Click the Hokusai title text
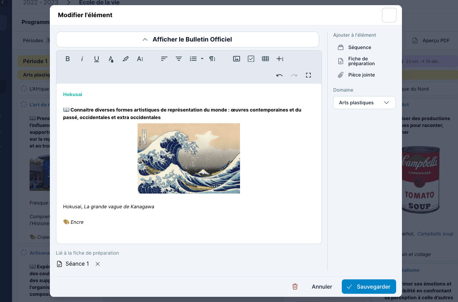458x302 pixels. click(x=73, y=94)
